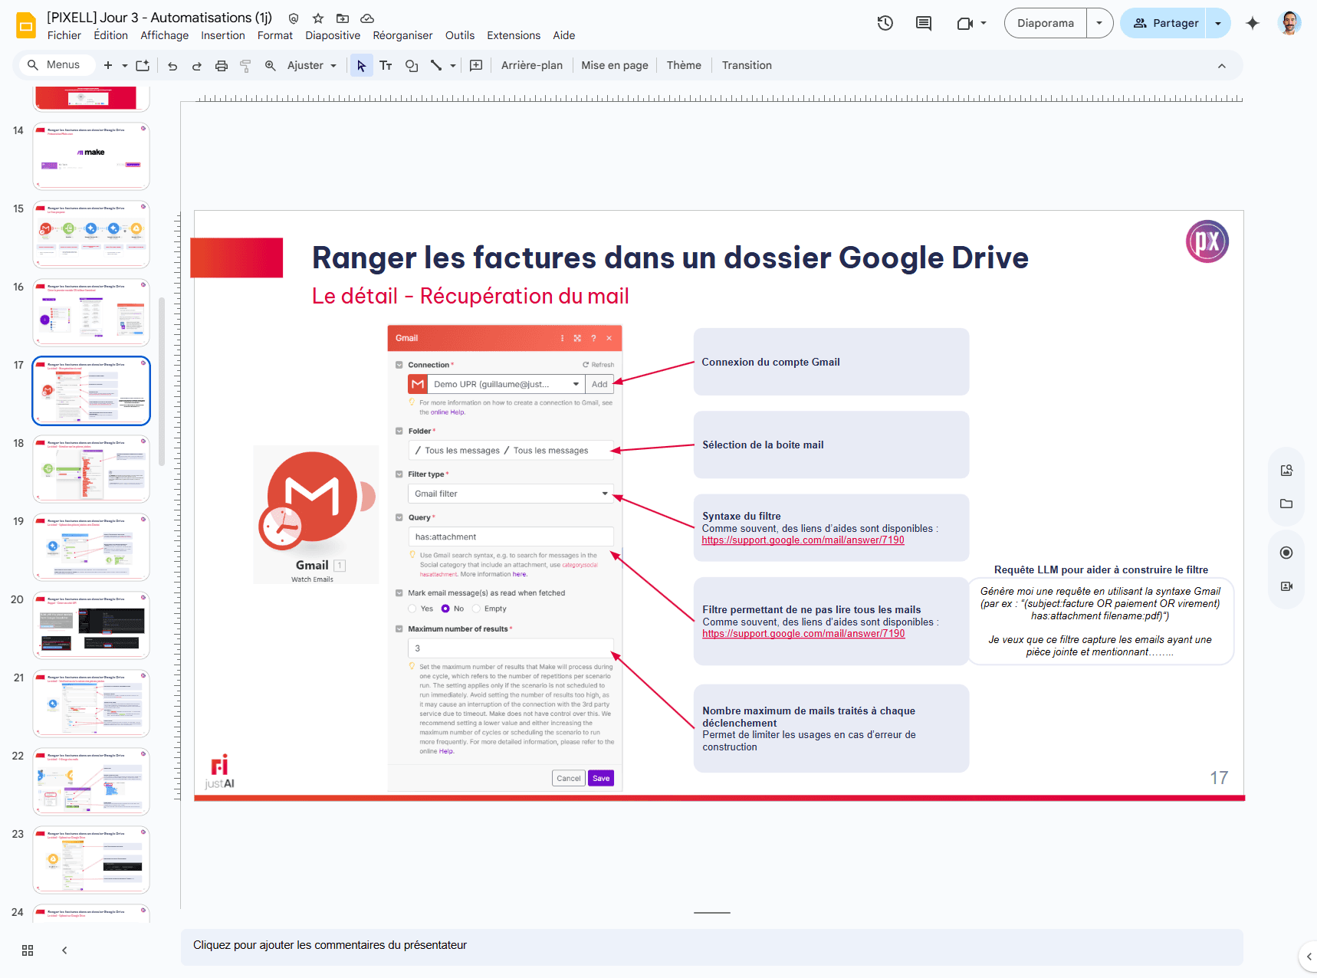The height and width of the screenshot is (978, 1317).
Task: Select the cursor pointer tool
Action: tap(361, 66)
